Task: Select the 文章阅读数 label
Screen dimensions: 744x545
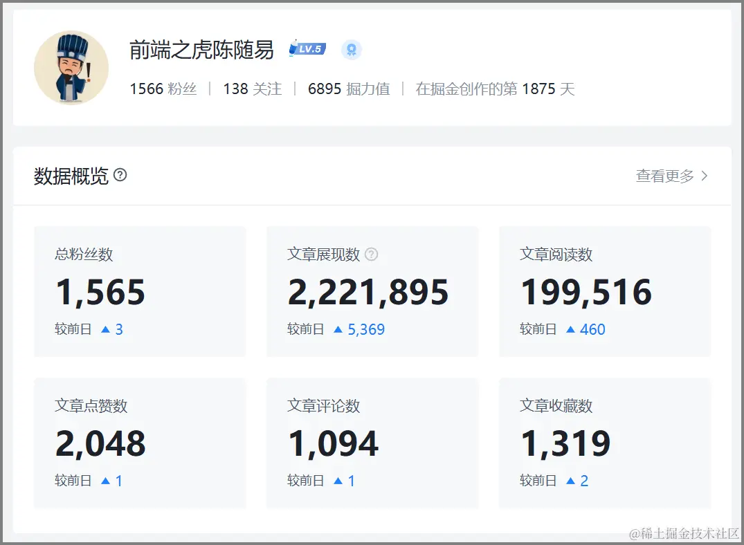Action: coord(556,255)
